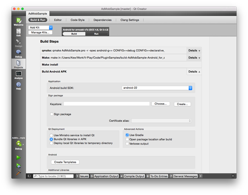The image size is (248, 195).
Task: Expand Make step Details
Action: point(194,58)
